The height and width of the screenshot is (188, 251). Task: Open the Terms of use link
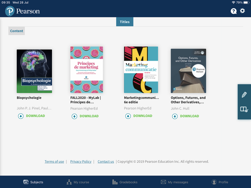54,161
